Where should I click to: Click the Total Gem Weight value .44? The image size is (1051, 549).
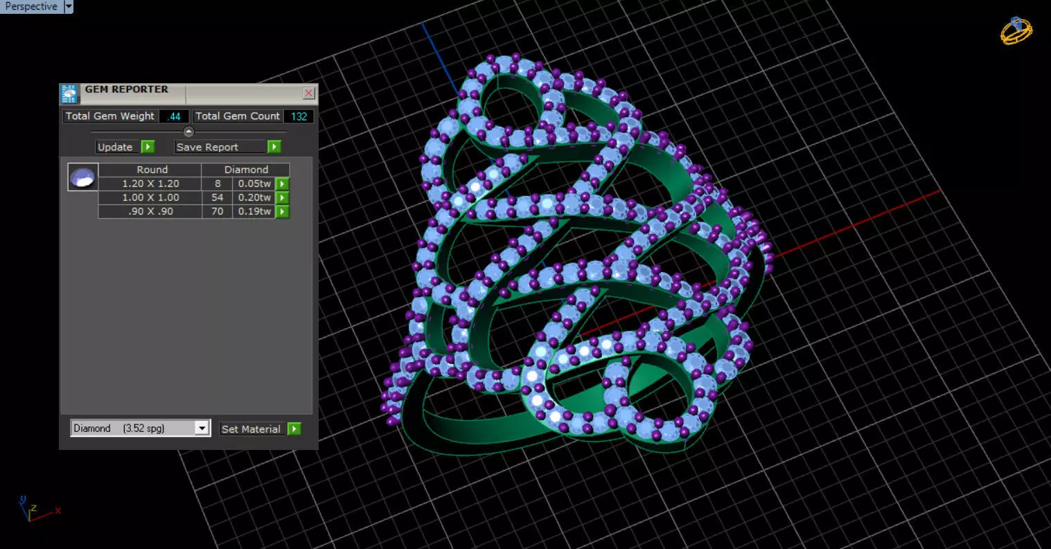coord(174,116)
